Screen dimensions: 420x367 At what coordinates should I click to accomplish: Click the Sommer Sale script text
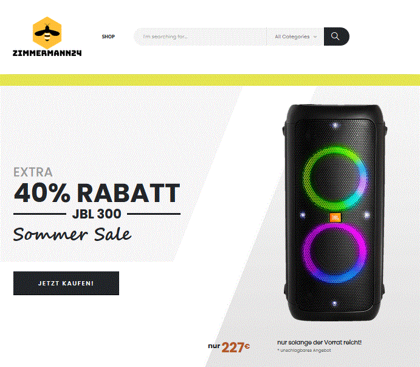(x=72, y=234)
